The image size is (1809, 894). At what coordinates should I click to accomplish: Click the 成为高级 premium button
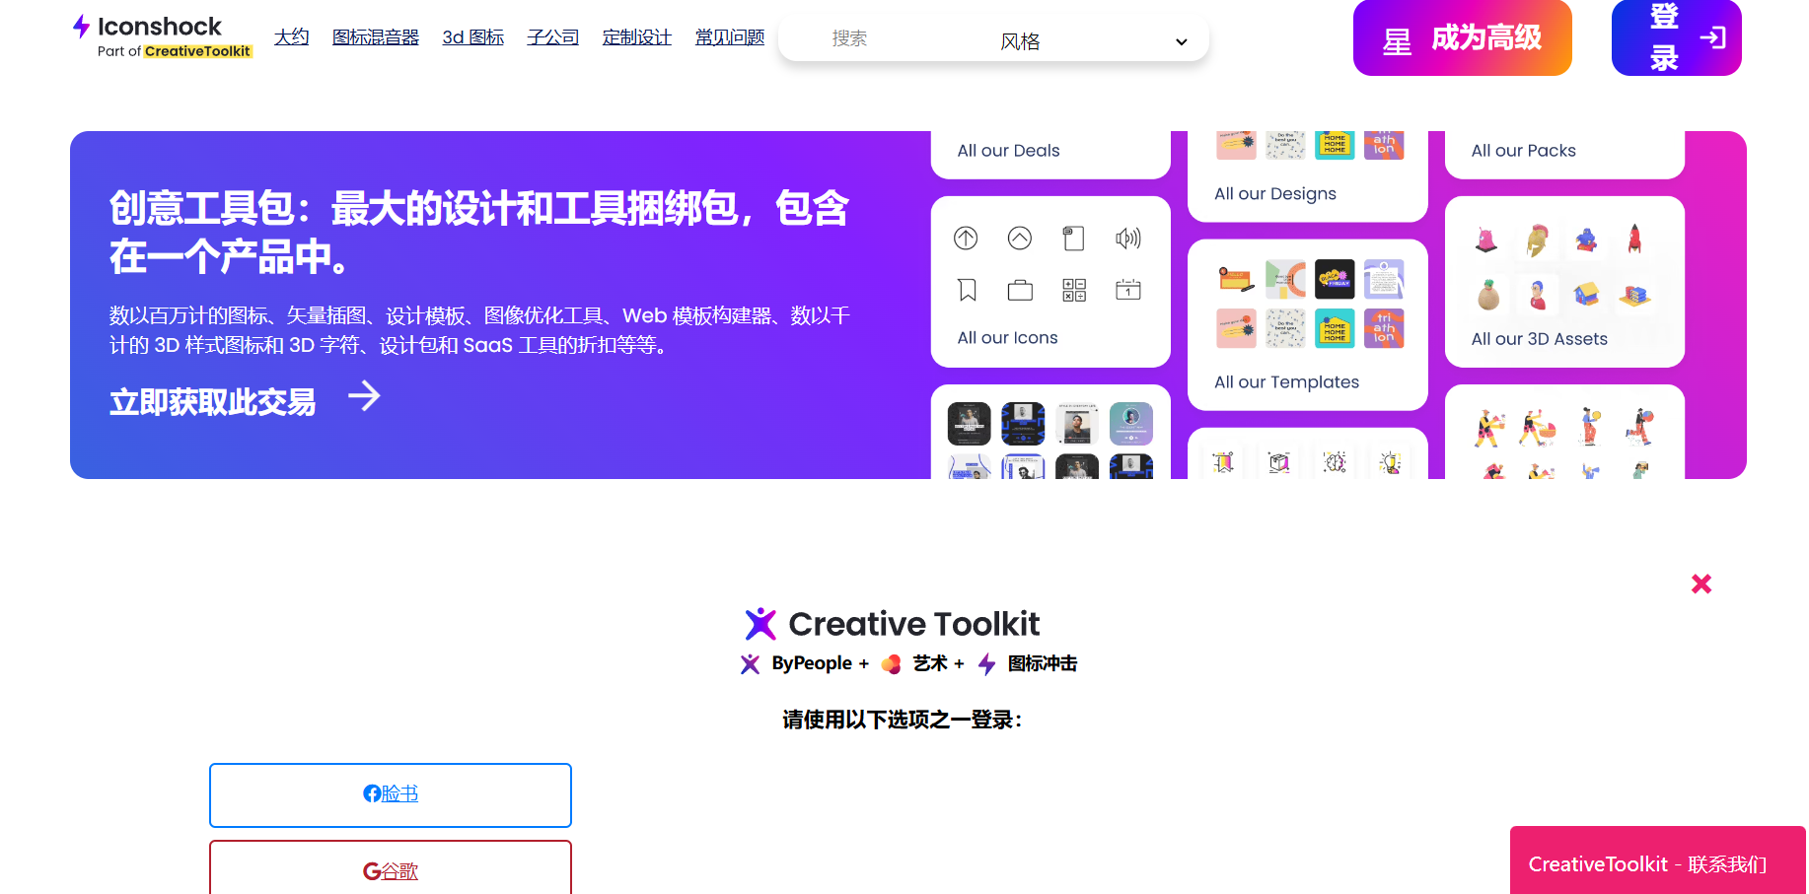click(1463, 37)
